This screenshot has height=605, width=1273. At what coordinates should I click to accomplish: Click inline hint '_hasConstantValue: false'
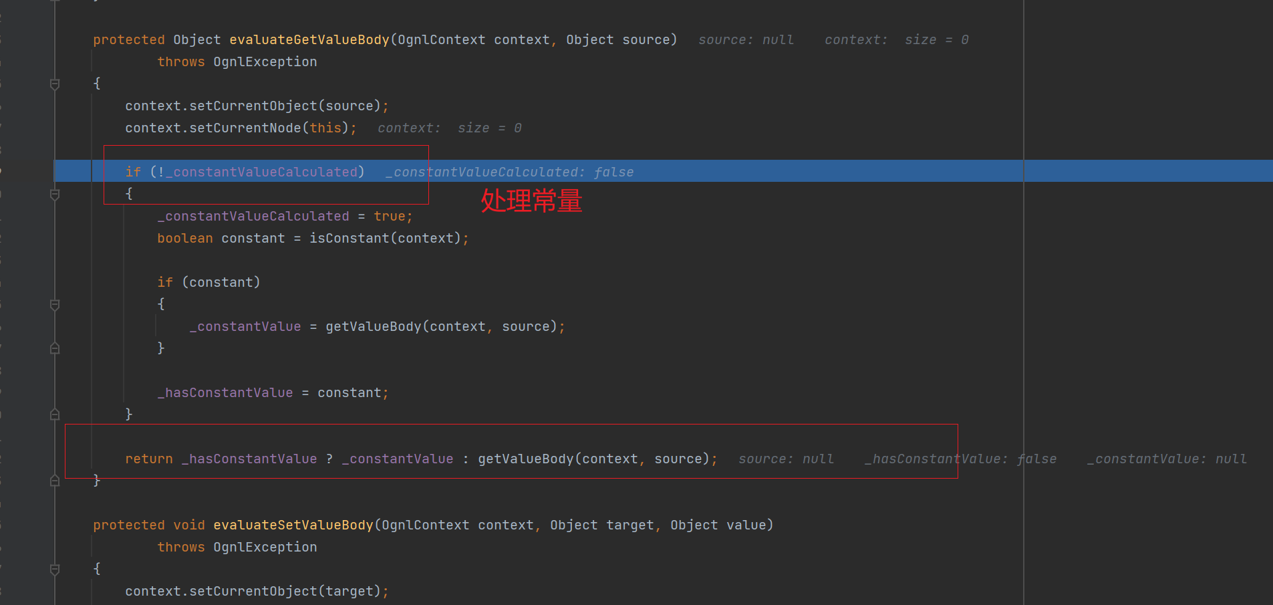(x=961, y=459)
